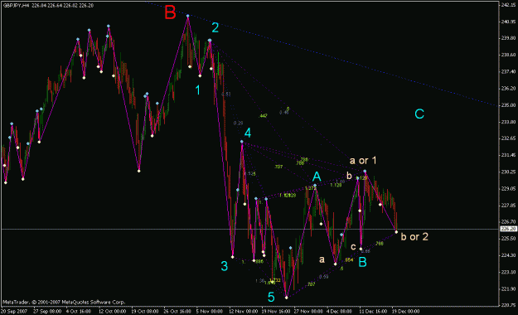Click the date label 20 Sep 2007

click(x=14, y=311)
